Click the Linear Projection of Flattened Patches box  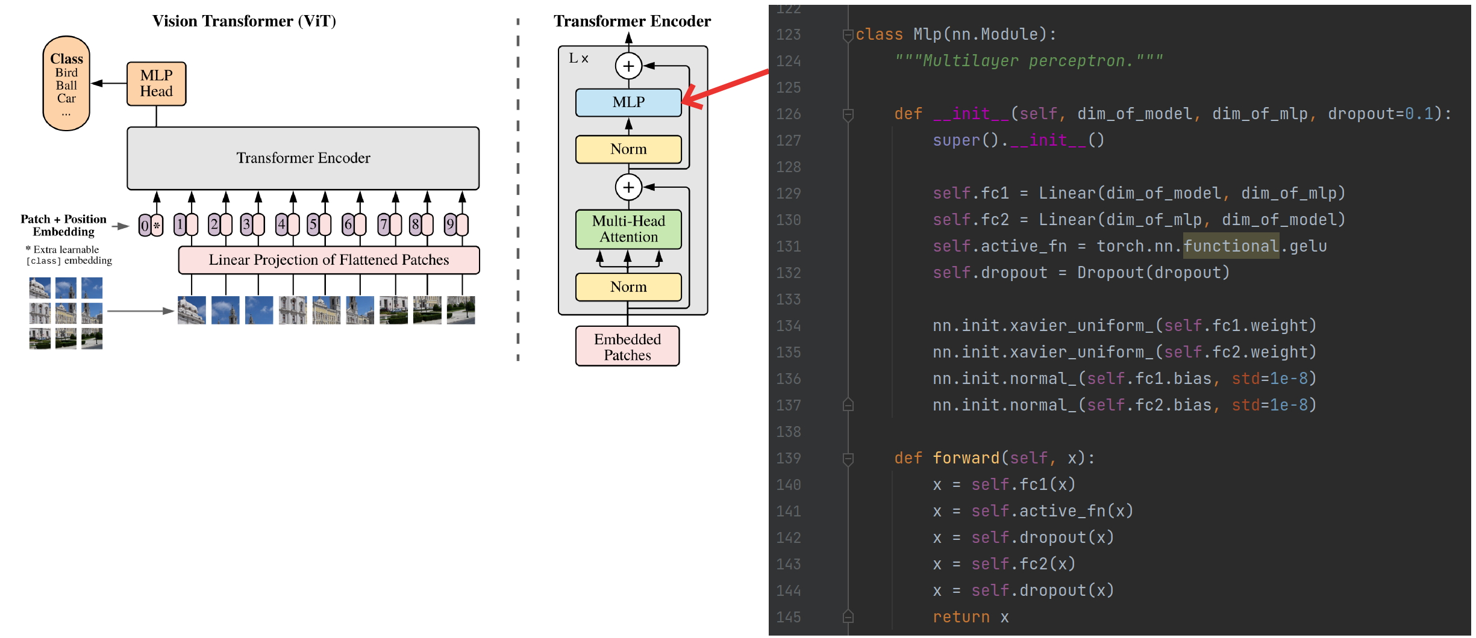(x=329, y=260)
